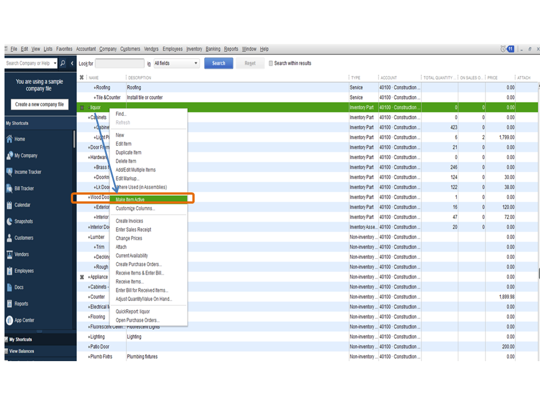This screenshot has width=540, height=405.
Task: Click the Look for input field
Action: coord(119,64)
